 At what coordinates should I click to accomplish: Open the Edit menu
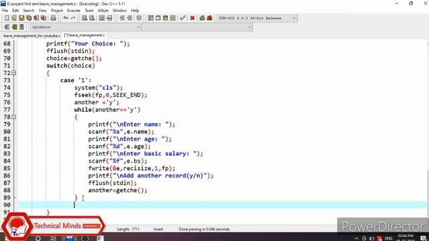(x=15, y=11)
